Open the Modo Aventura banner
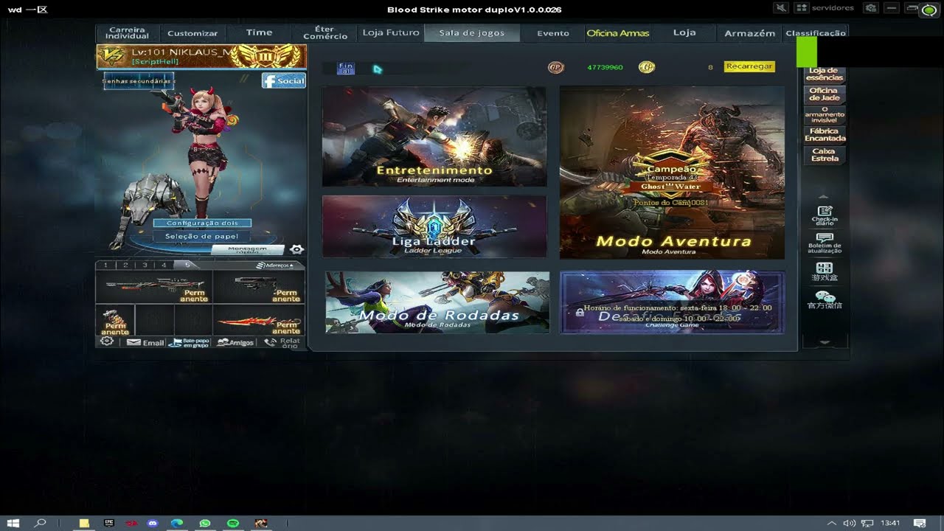Screen dimensions: 944x531 672,173
